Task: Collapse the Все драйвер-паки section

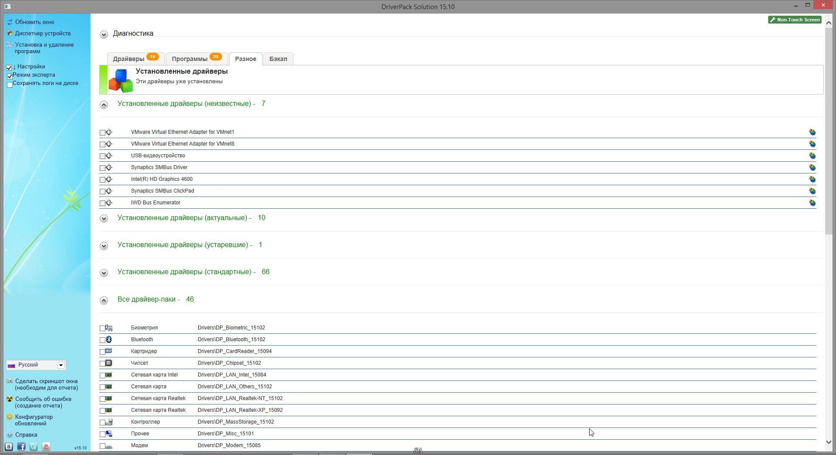Action: tap(104, 300)
